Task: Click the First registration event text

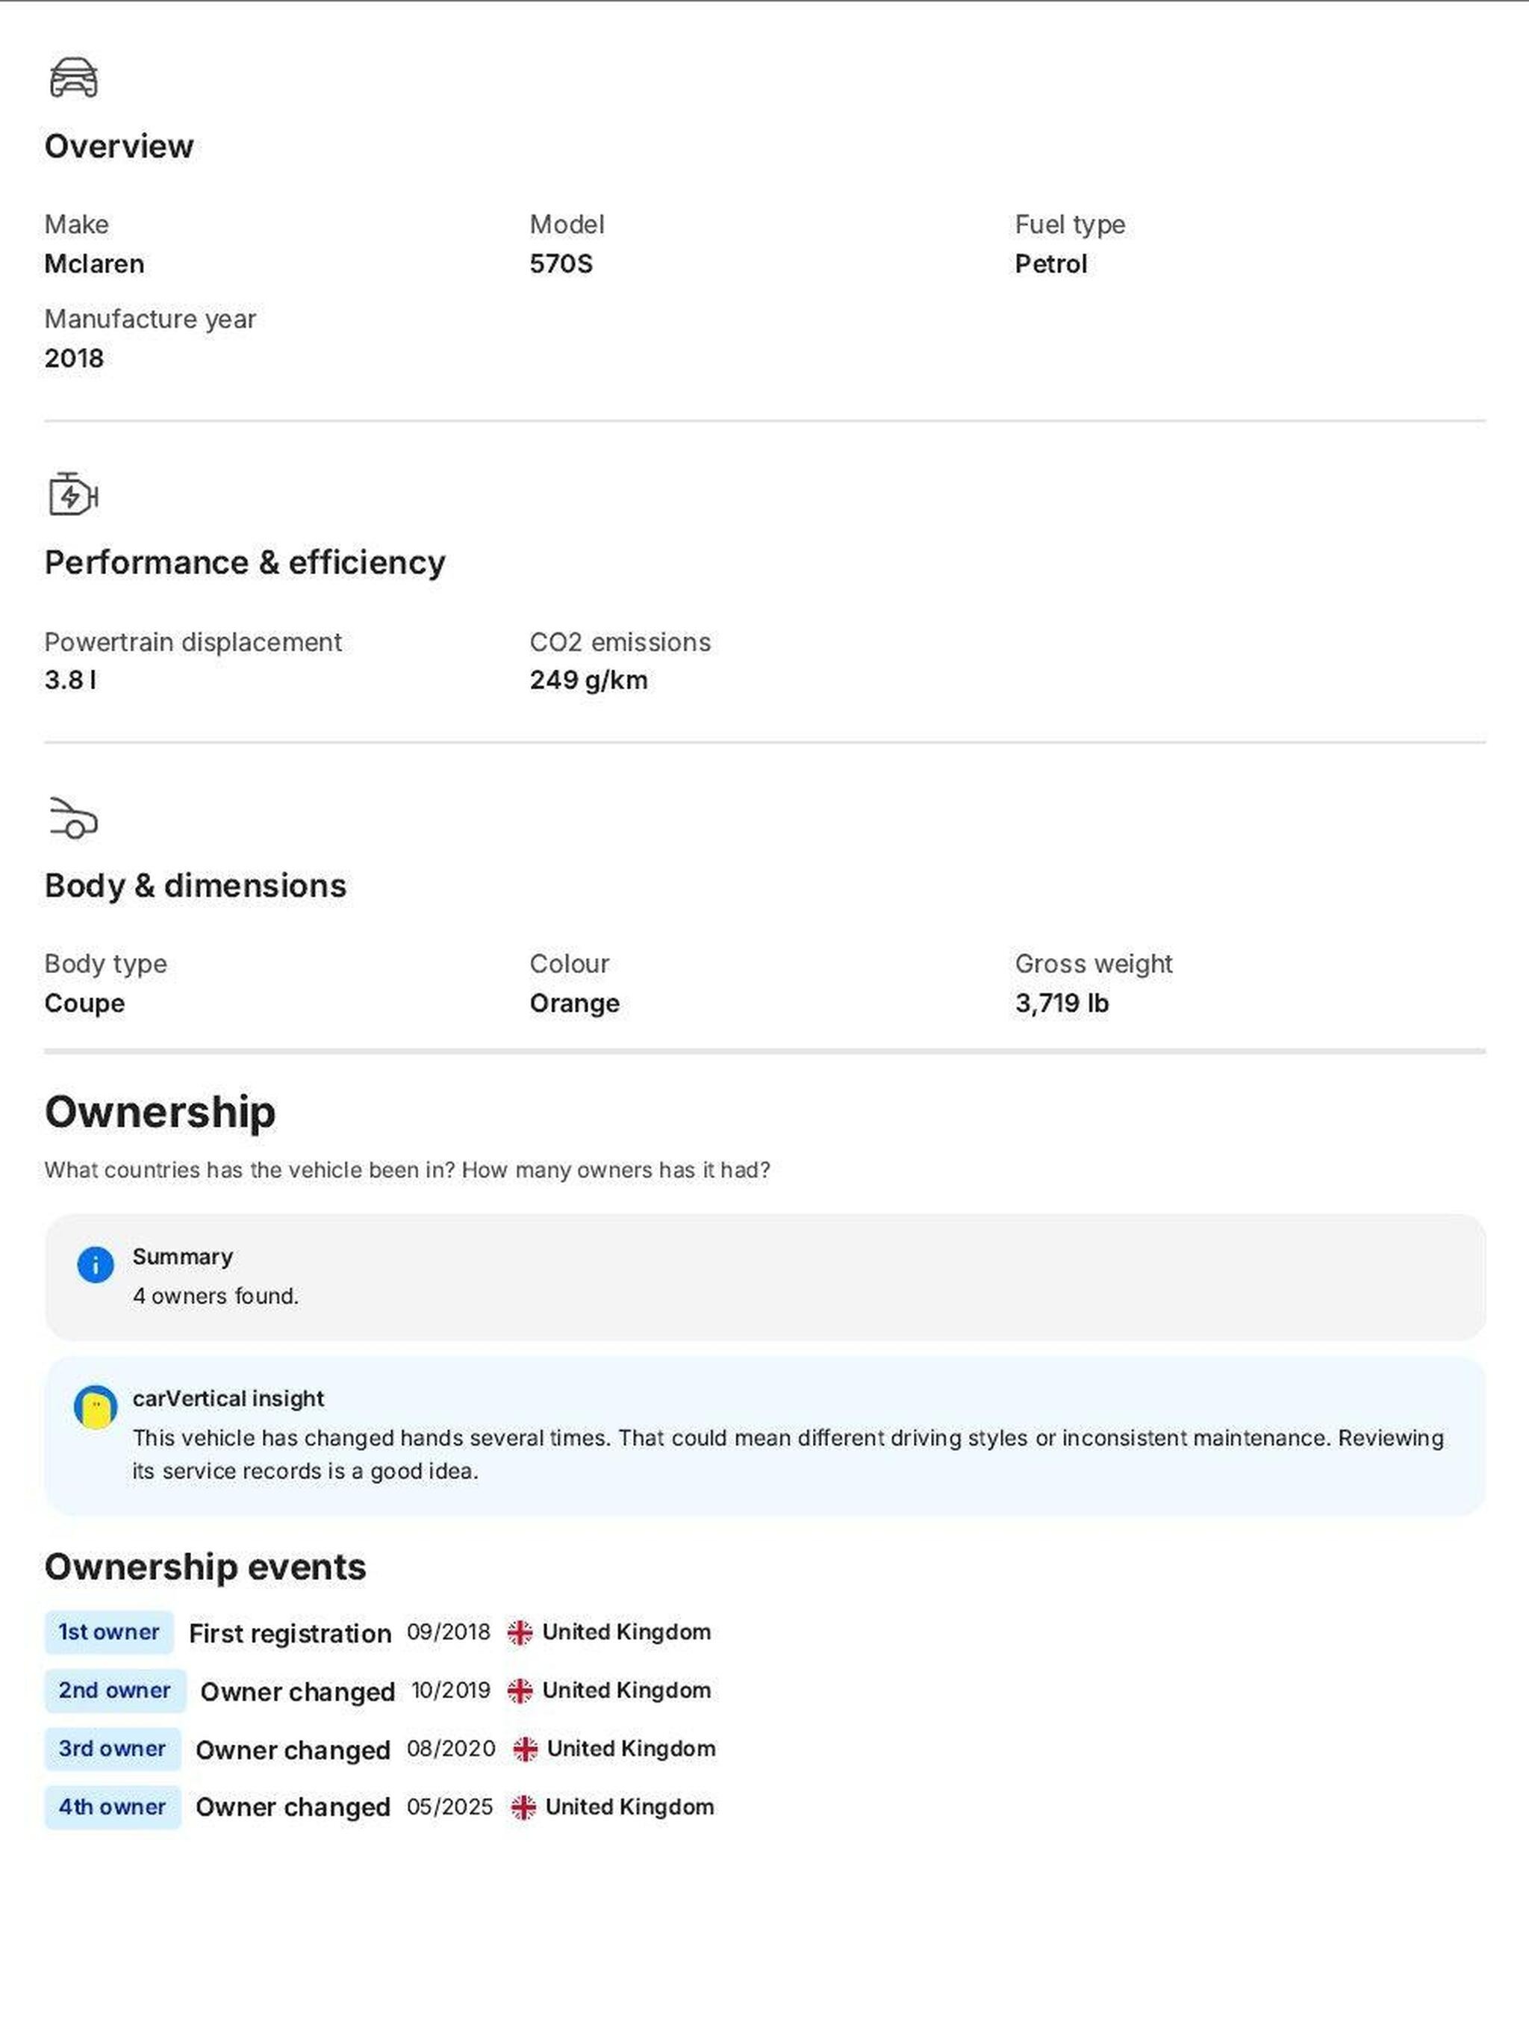Action: point(290,1633)
